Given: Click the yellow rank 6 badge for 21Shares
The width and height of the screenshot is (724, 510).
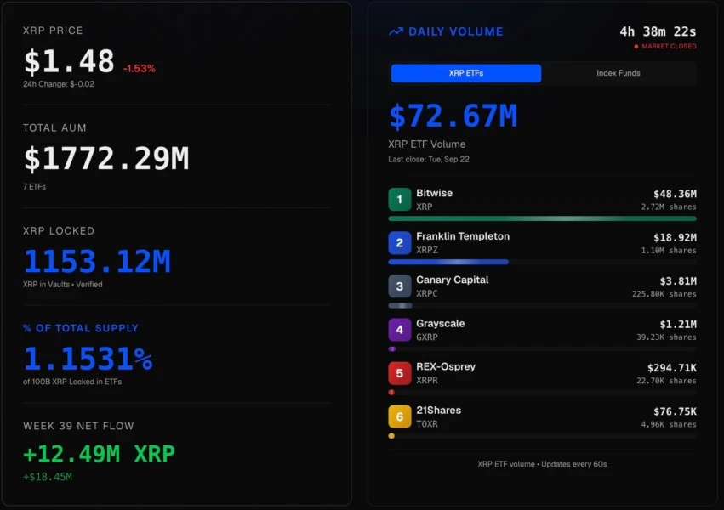Looking at the screenshot, I should pos(399,416).
